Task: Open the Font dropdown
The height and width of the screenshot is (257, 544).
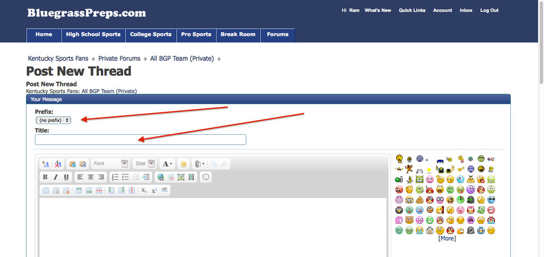Action: pyautogui.click(x=110, y=164)
